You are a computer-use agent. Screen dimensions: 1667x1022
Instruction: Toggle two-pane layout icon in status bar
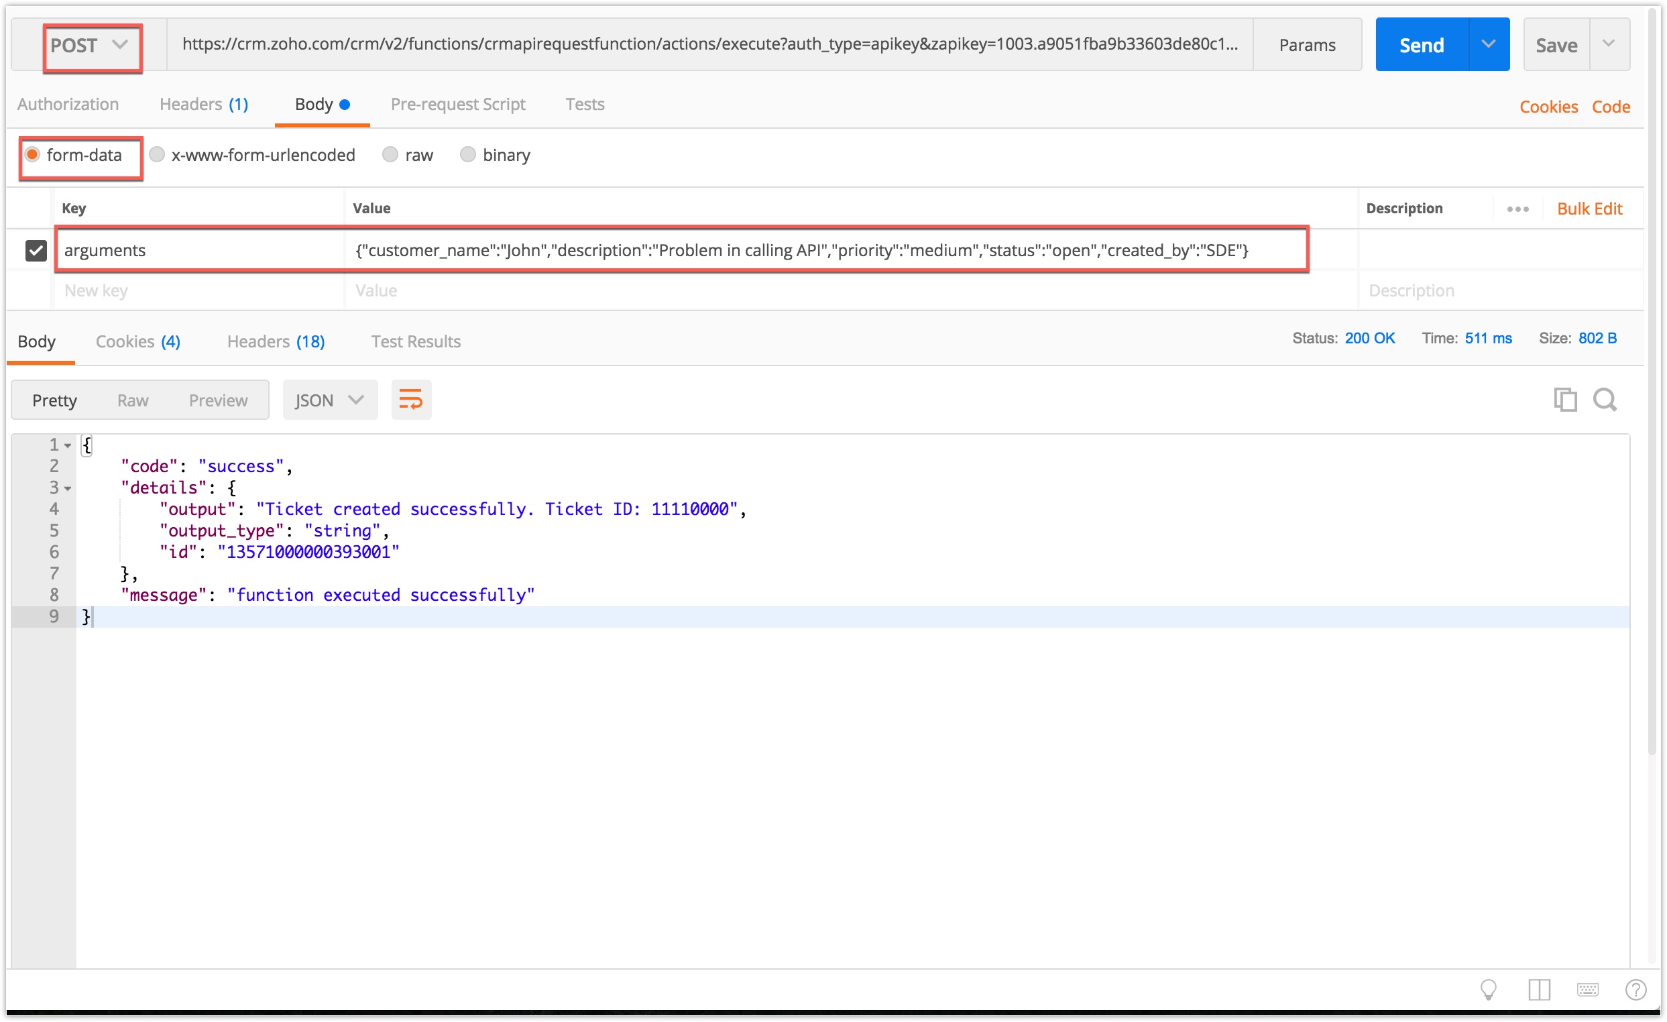point(1539,990)
